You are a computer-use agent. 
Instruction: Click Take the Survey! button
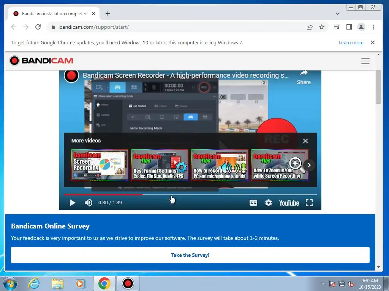[190, 255]
